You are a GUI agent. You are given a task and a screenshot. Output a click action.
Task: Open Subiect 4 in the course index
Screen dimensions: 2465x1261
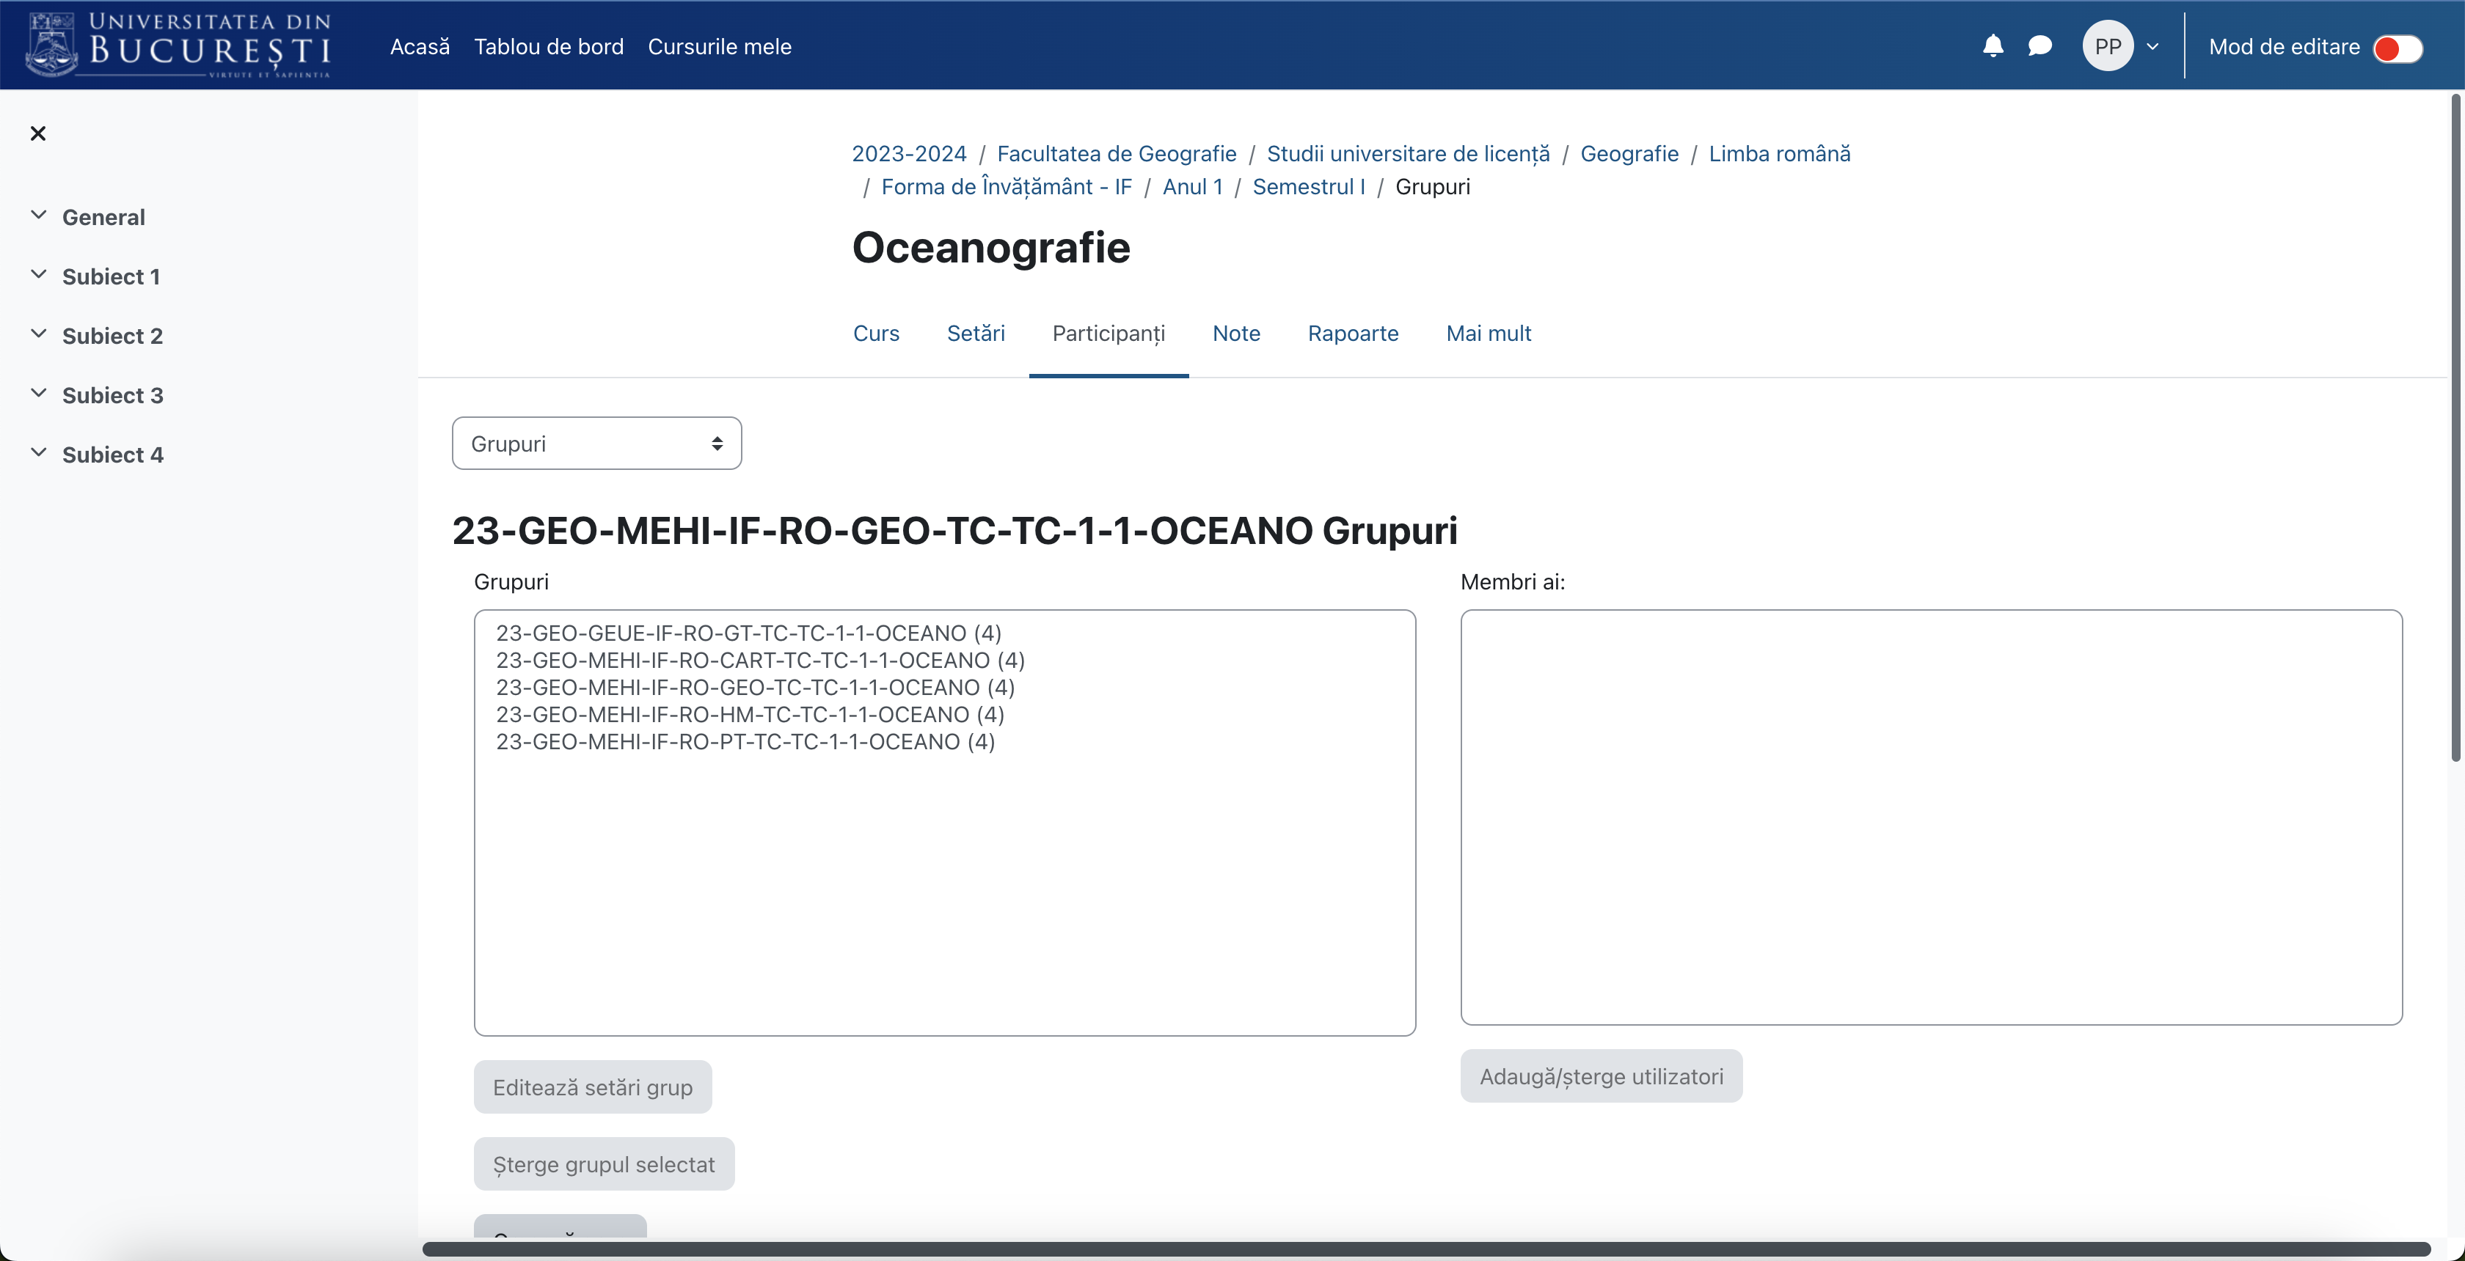(113, 454)
